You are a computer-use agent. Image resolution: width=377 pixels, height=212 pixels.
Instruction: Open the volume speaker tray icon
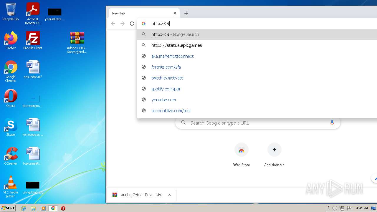pos(335,208)
